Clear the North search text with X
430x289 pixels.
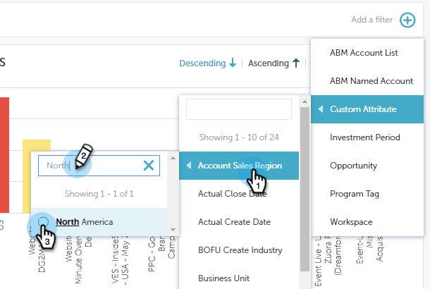click(149, 166)
